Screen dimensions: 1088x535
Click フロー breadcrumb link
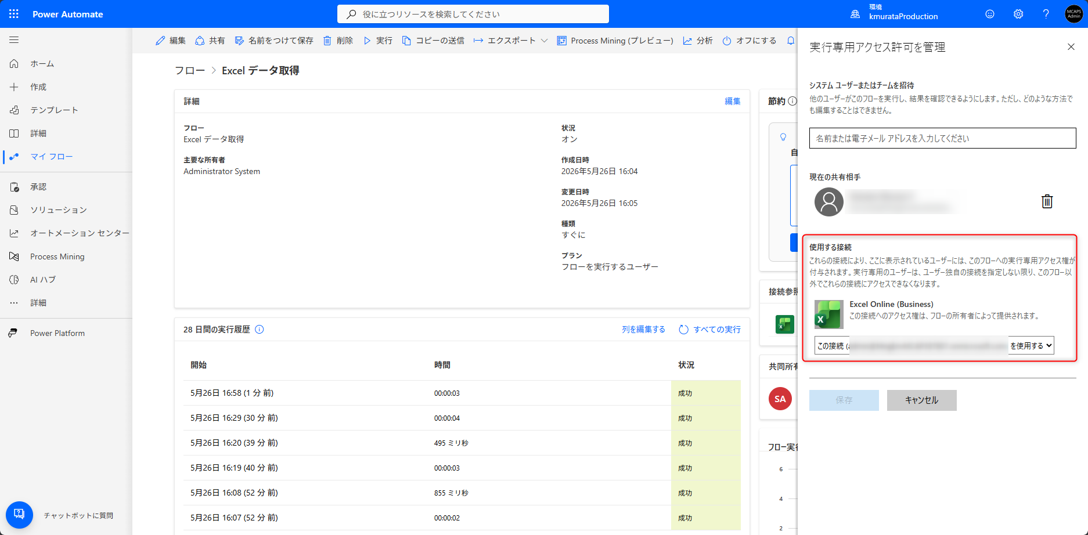click(190, 71)
